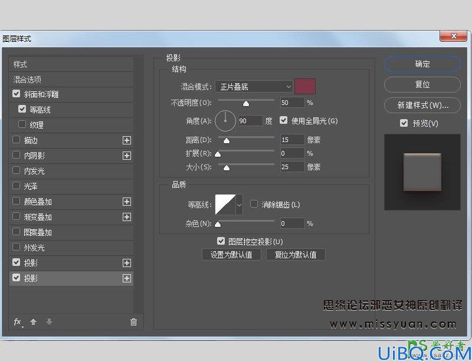Enable the 内阴影 checkbox
This screenshot has height=362, width=472.
(x=17, y=155)
